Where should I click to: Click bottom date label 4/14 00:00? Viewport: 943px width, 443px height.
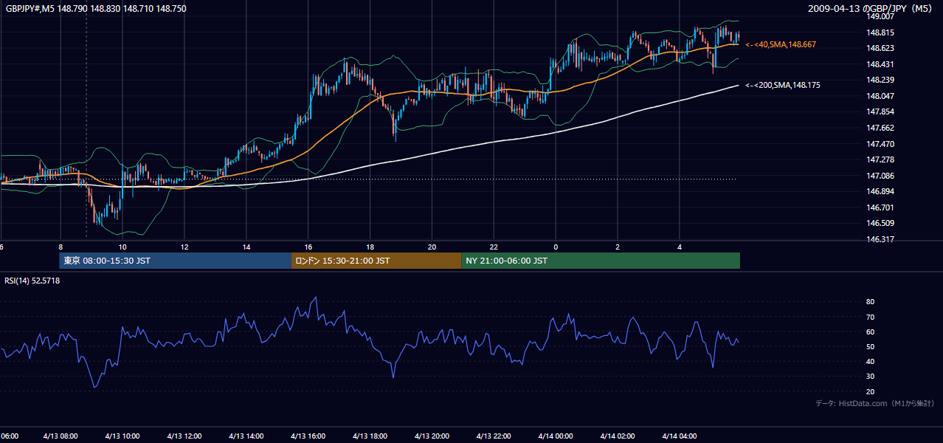556,436
